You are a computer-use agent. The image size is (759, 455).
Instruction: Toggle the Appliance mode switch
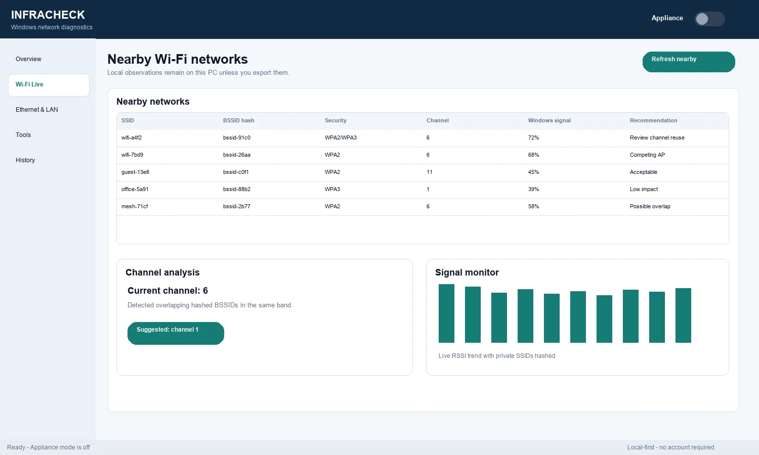tap(709, 19)
